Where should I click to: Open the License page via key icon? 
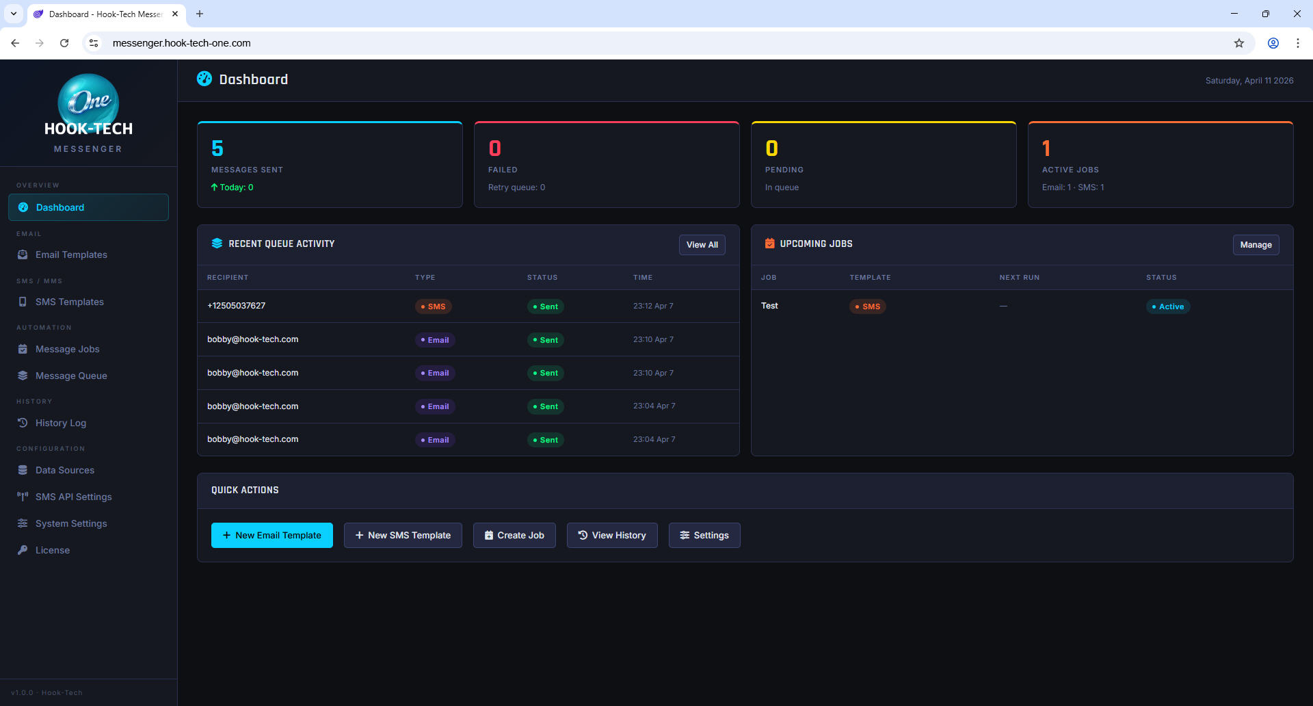pos(23,550)
